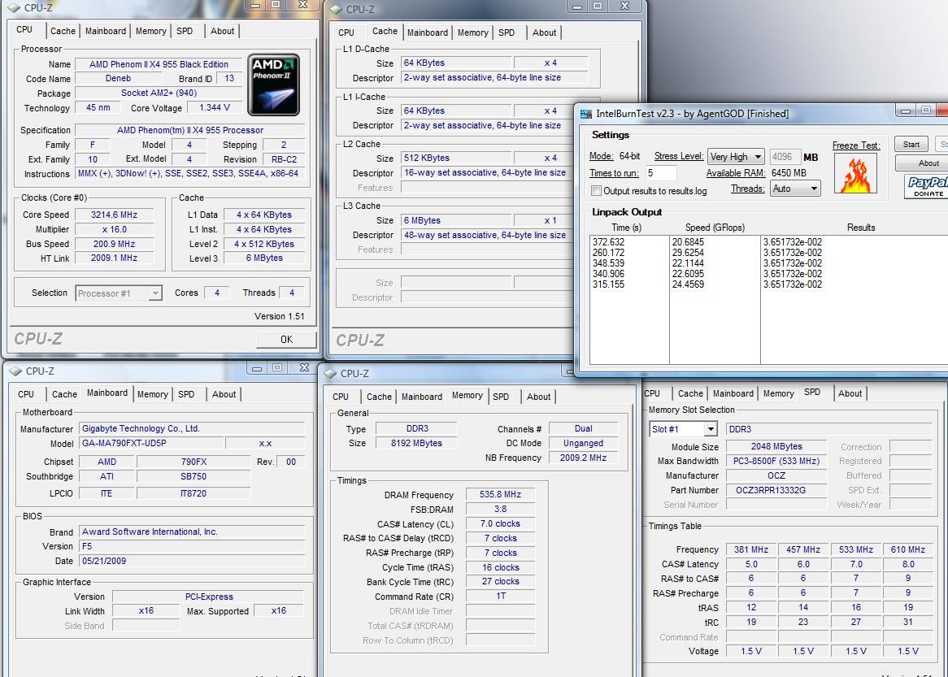Click OK button in CPU-Z window
Viewport: 948px width, 677px height.
click(x=286, y=340)
